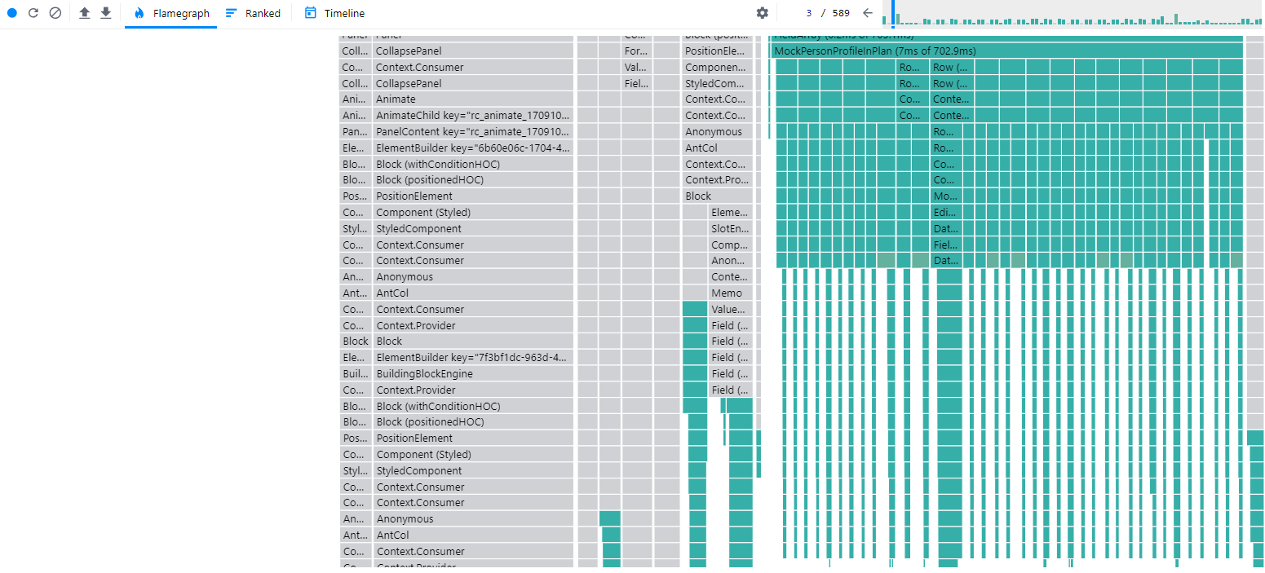The image size is (1265, 573).
Task: Select the CollapsePanel bar directly above Animate
Action: click(473, 84)
